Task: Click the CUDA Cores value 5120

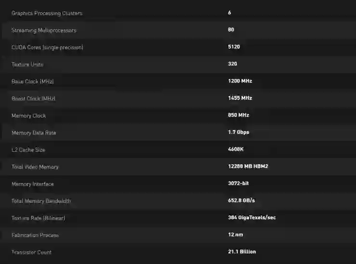Action: click(x=234, y=47)
